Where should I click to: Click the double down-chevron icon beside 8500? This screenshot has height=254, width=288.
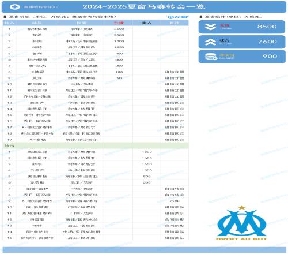coord(210,27)
